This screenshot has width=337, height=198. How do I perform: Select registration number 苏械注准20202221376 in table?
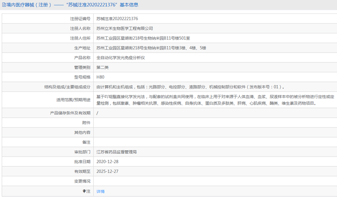click(117, 19)
